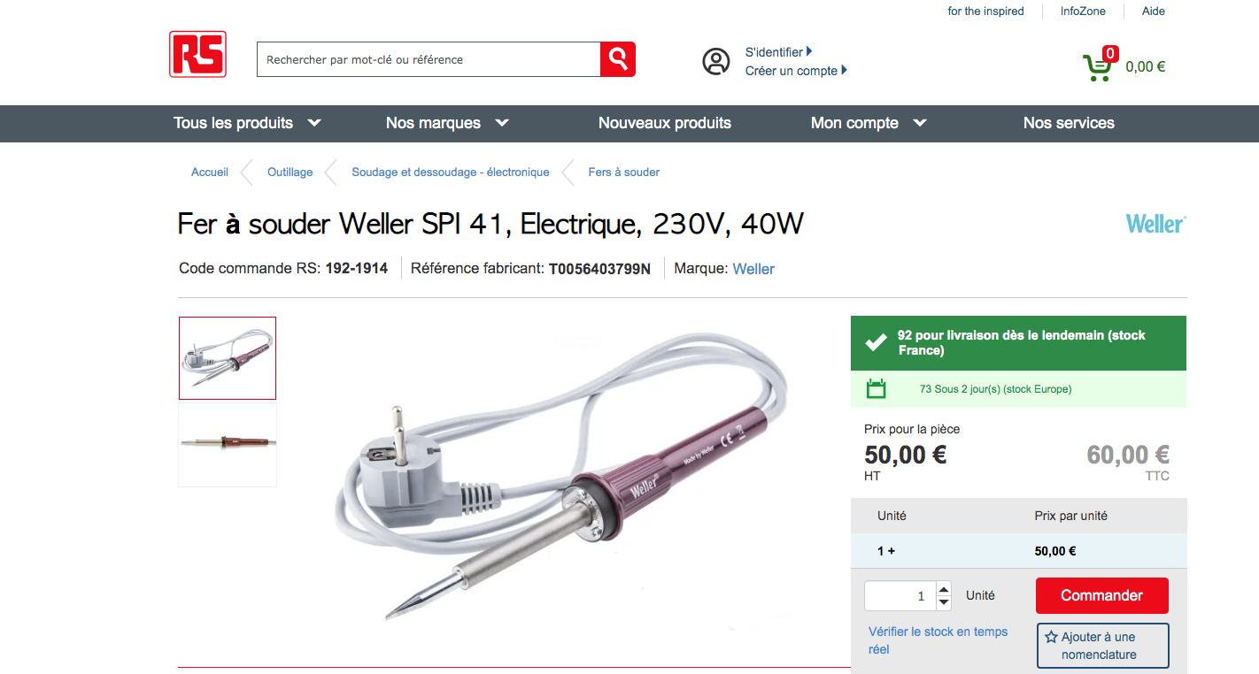
Task: Open the shopping cart icon
Action: [1100, 65]
